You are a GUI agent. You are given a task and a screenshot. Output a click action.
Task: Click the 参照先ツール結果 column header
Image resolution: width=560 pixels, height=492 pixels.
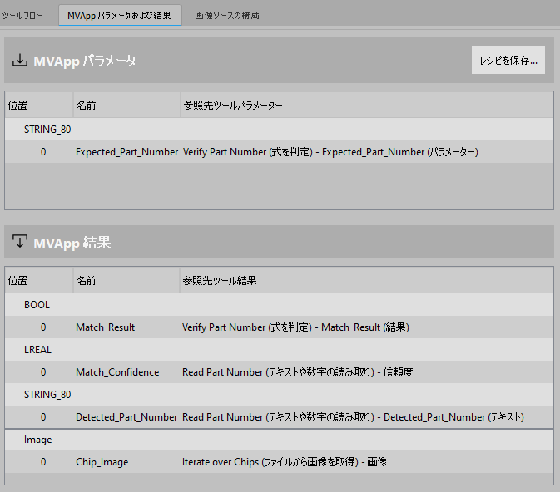tap(220, 281)
